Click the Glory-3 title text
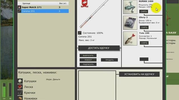This screenshot has width=179, height=100. (x=143, y=17)
